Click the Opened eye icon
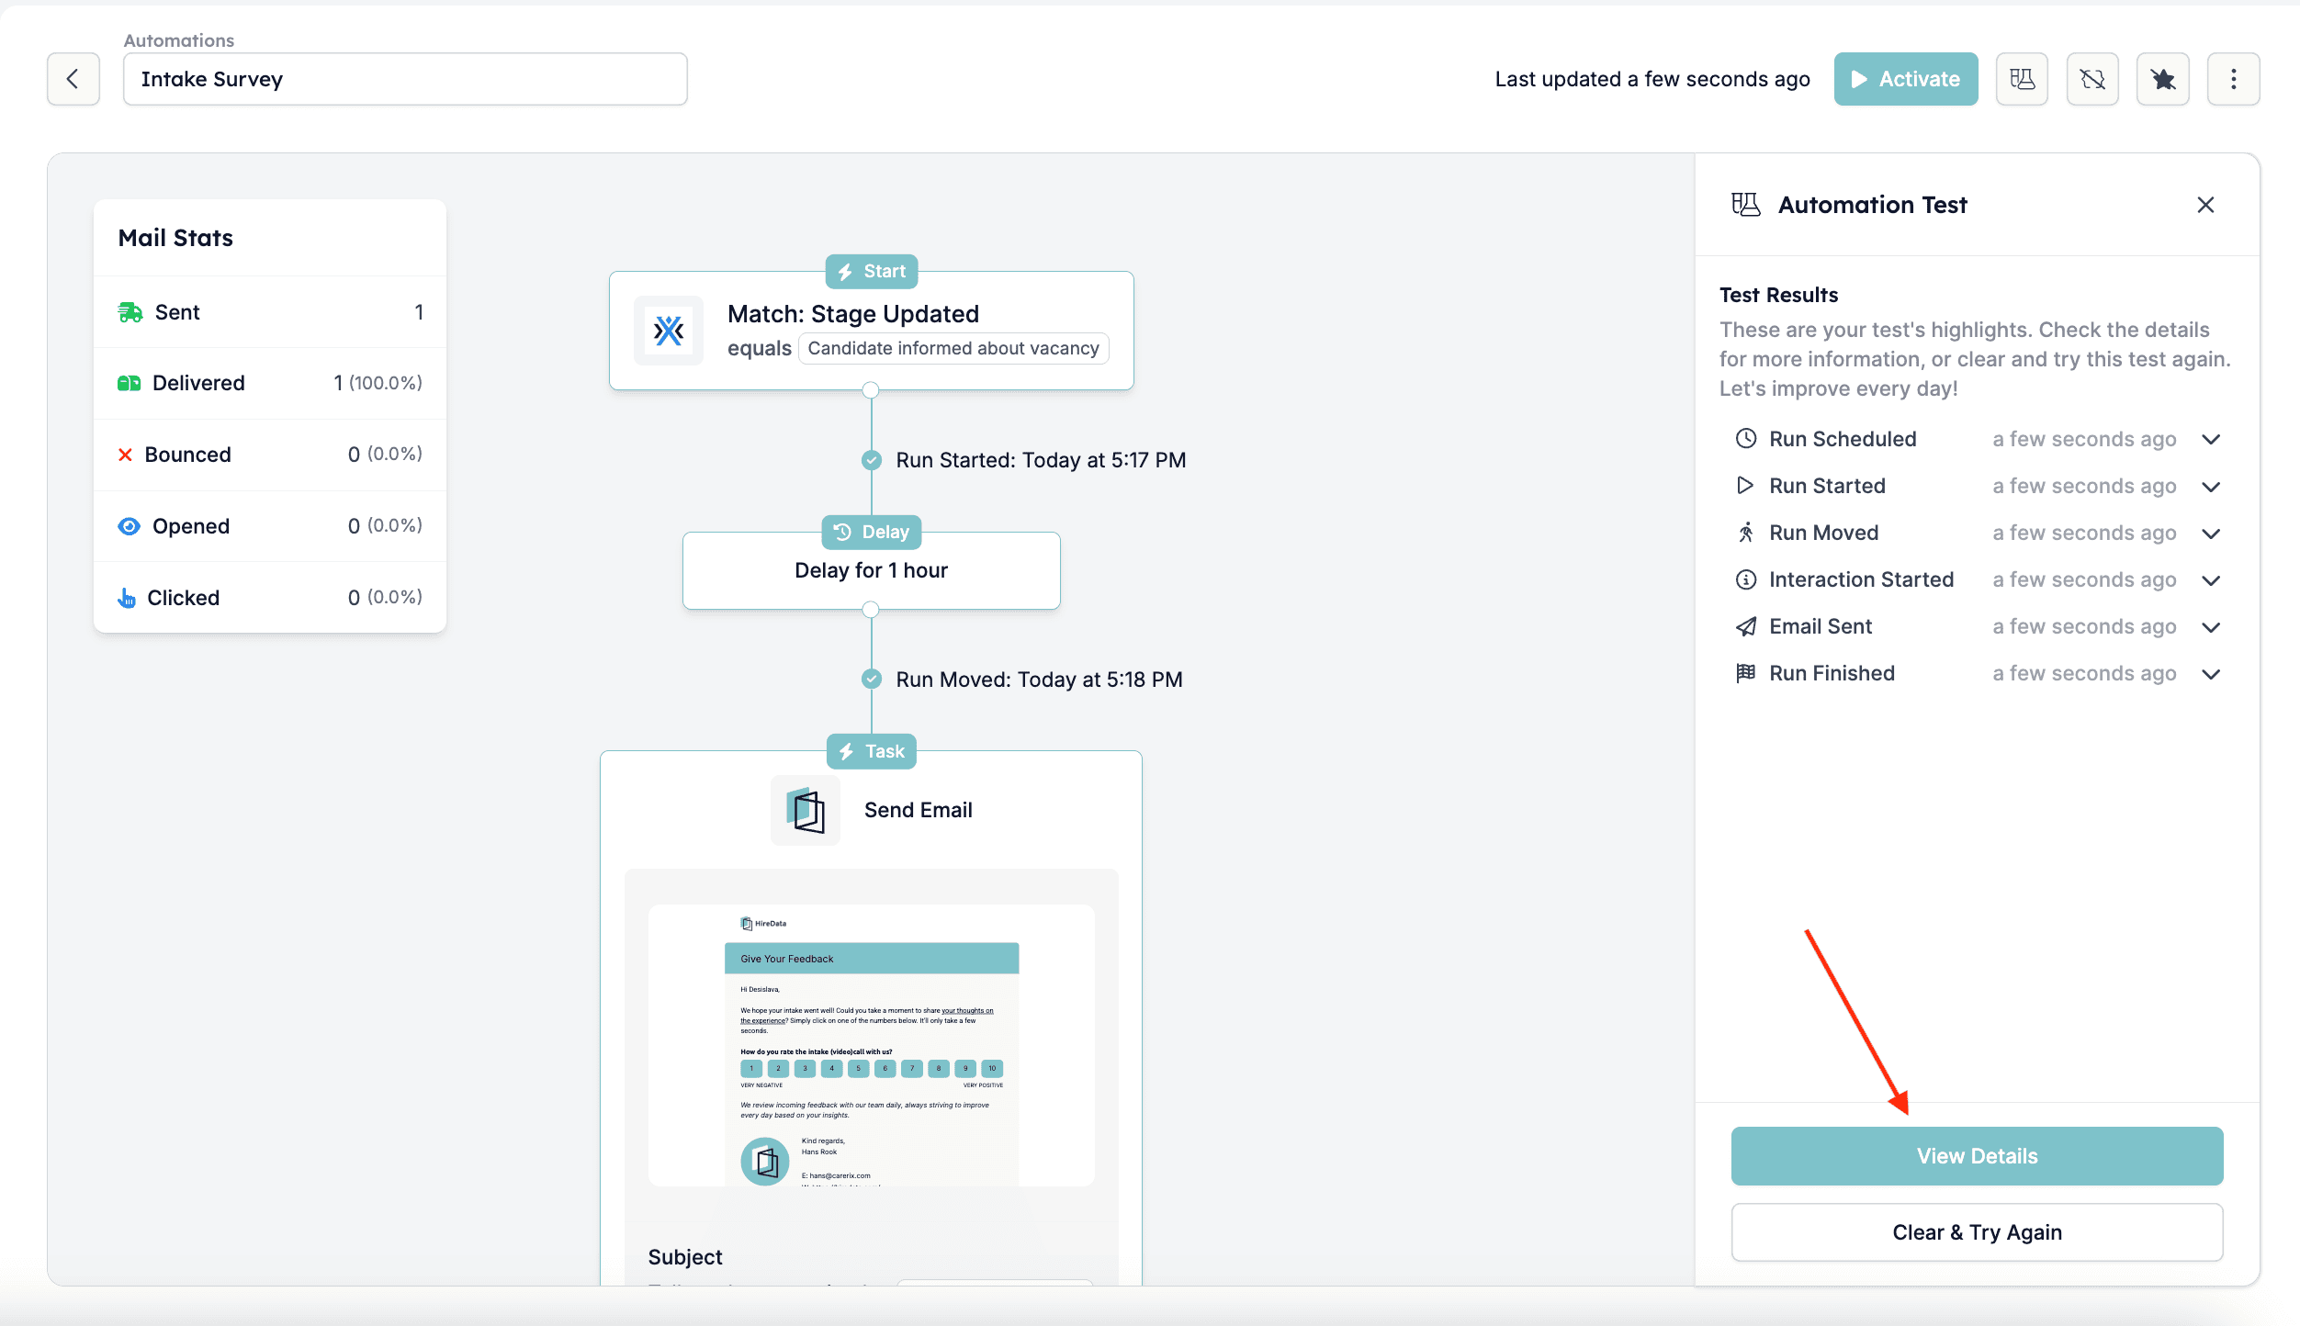The image size is (2300, 1326). coord(129,526)
